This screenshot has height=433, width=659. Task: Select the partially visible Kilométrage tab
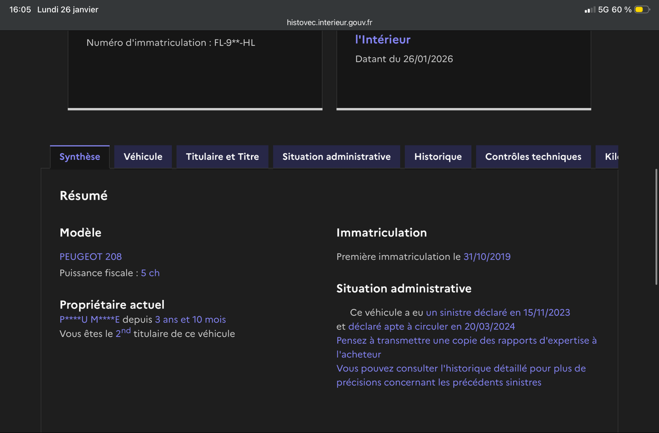click(x=611, y=157)
